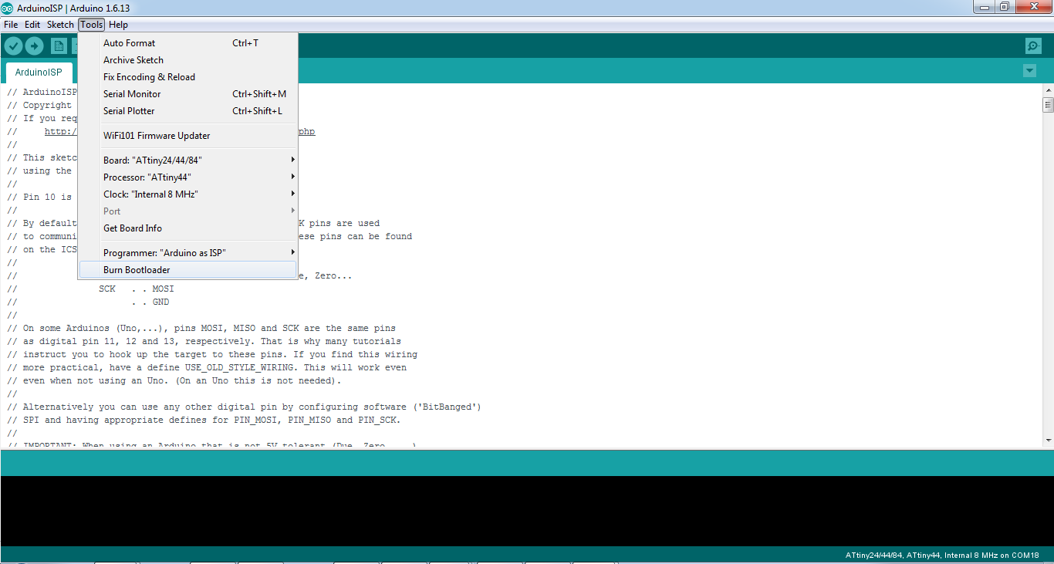Switch to the ArduinoISP sketch tab

point(39,73)
